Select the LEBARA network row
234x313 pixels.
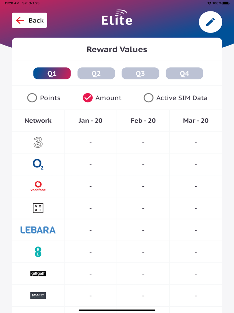[38, 230]
